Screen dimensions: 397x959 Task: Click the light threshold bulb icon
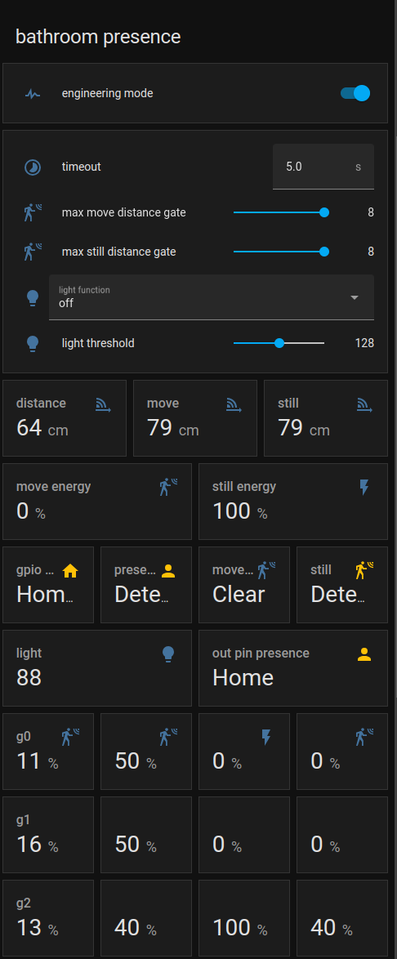33,343
